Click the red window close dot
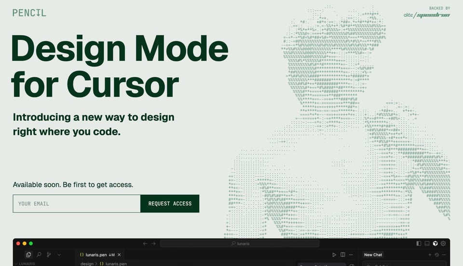The image size is (463, 266). pos(18,243)
